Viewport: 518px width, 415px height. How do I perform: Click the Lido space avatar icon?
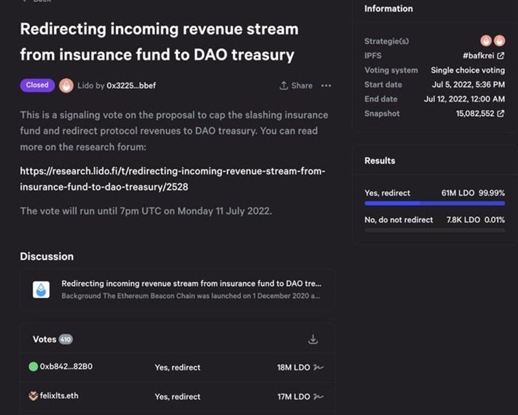[66, 86]
